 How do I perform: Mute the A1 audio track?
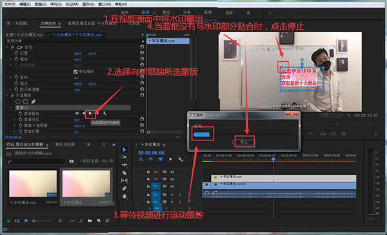tap(172, 194)
